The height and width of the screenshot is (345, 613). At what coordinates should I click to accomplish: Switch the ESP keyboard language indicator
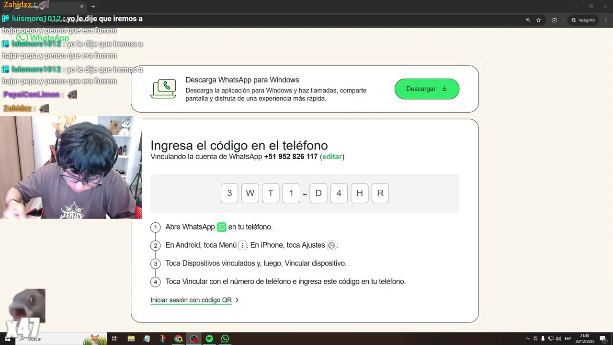pyautogui.click(x=568, y=339)
